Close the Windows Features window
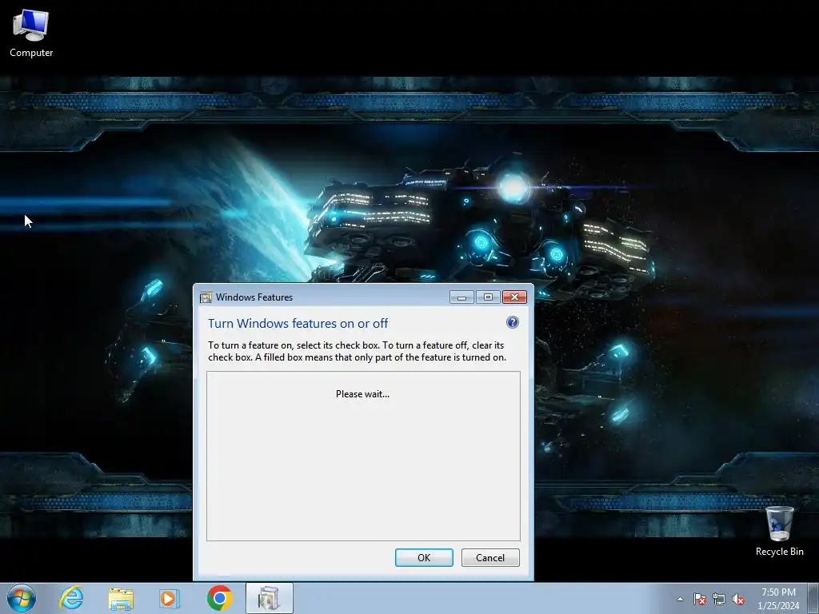The image size is (819, 614). tap(514, 297)
